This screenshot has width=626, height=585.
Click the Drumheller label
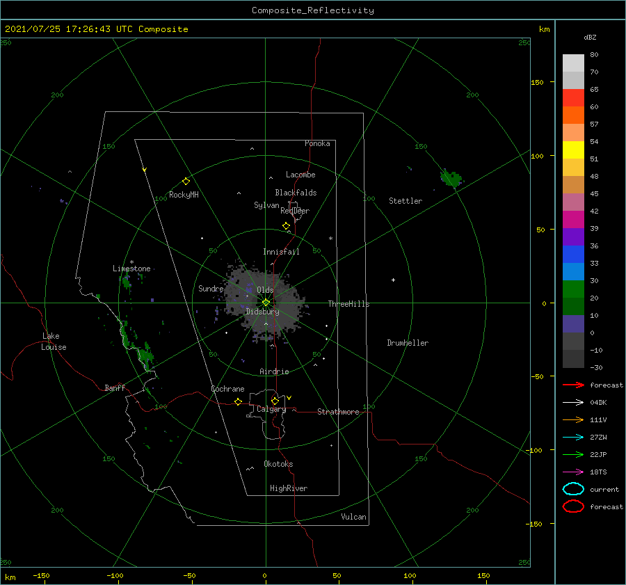(408, 343)
